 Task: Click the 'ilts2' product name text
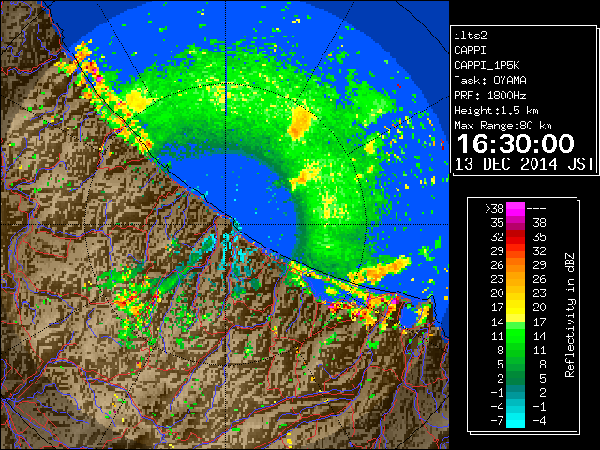click(x=471, y=36)
